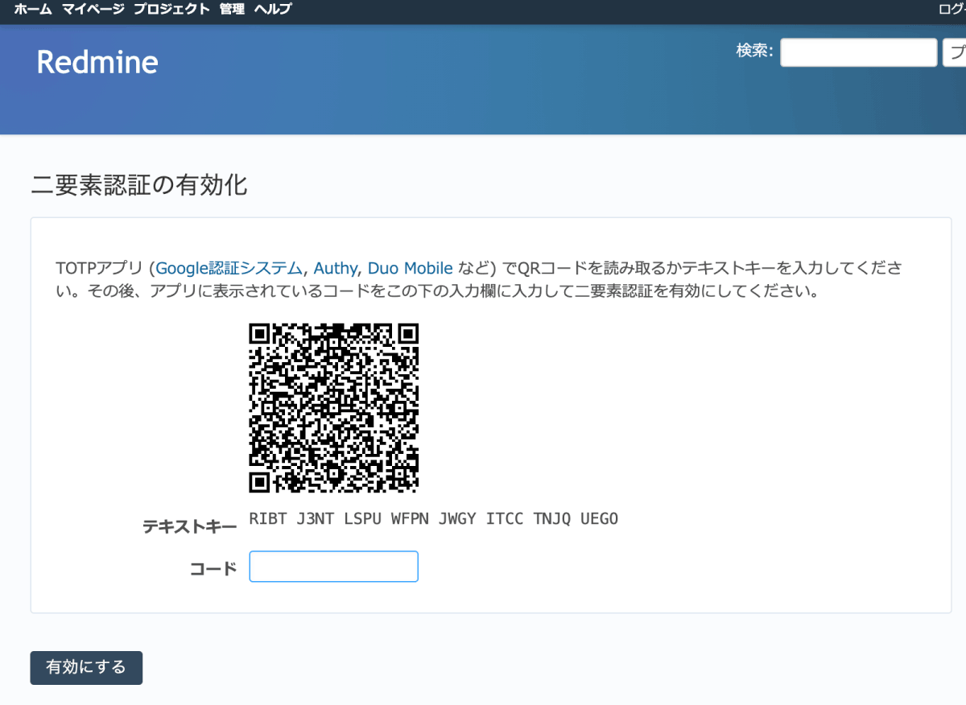Screen dimensions: 966x705
Task: Open the 管理 administration menu
Action: (232, 10)
